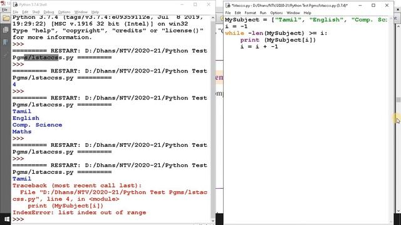The height and width of the screenshot is (225, 401).
Task: Open Run menu in lstaccss.py editor
Action: tap(263, 12)
